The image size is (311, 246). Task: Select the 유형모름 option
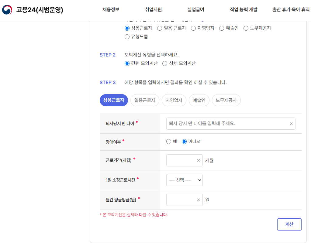(x=127, y=36)
